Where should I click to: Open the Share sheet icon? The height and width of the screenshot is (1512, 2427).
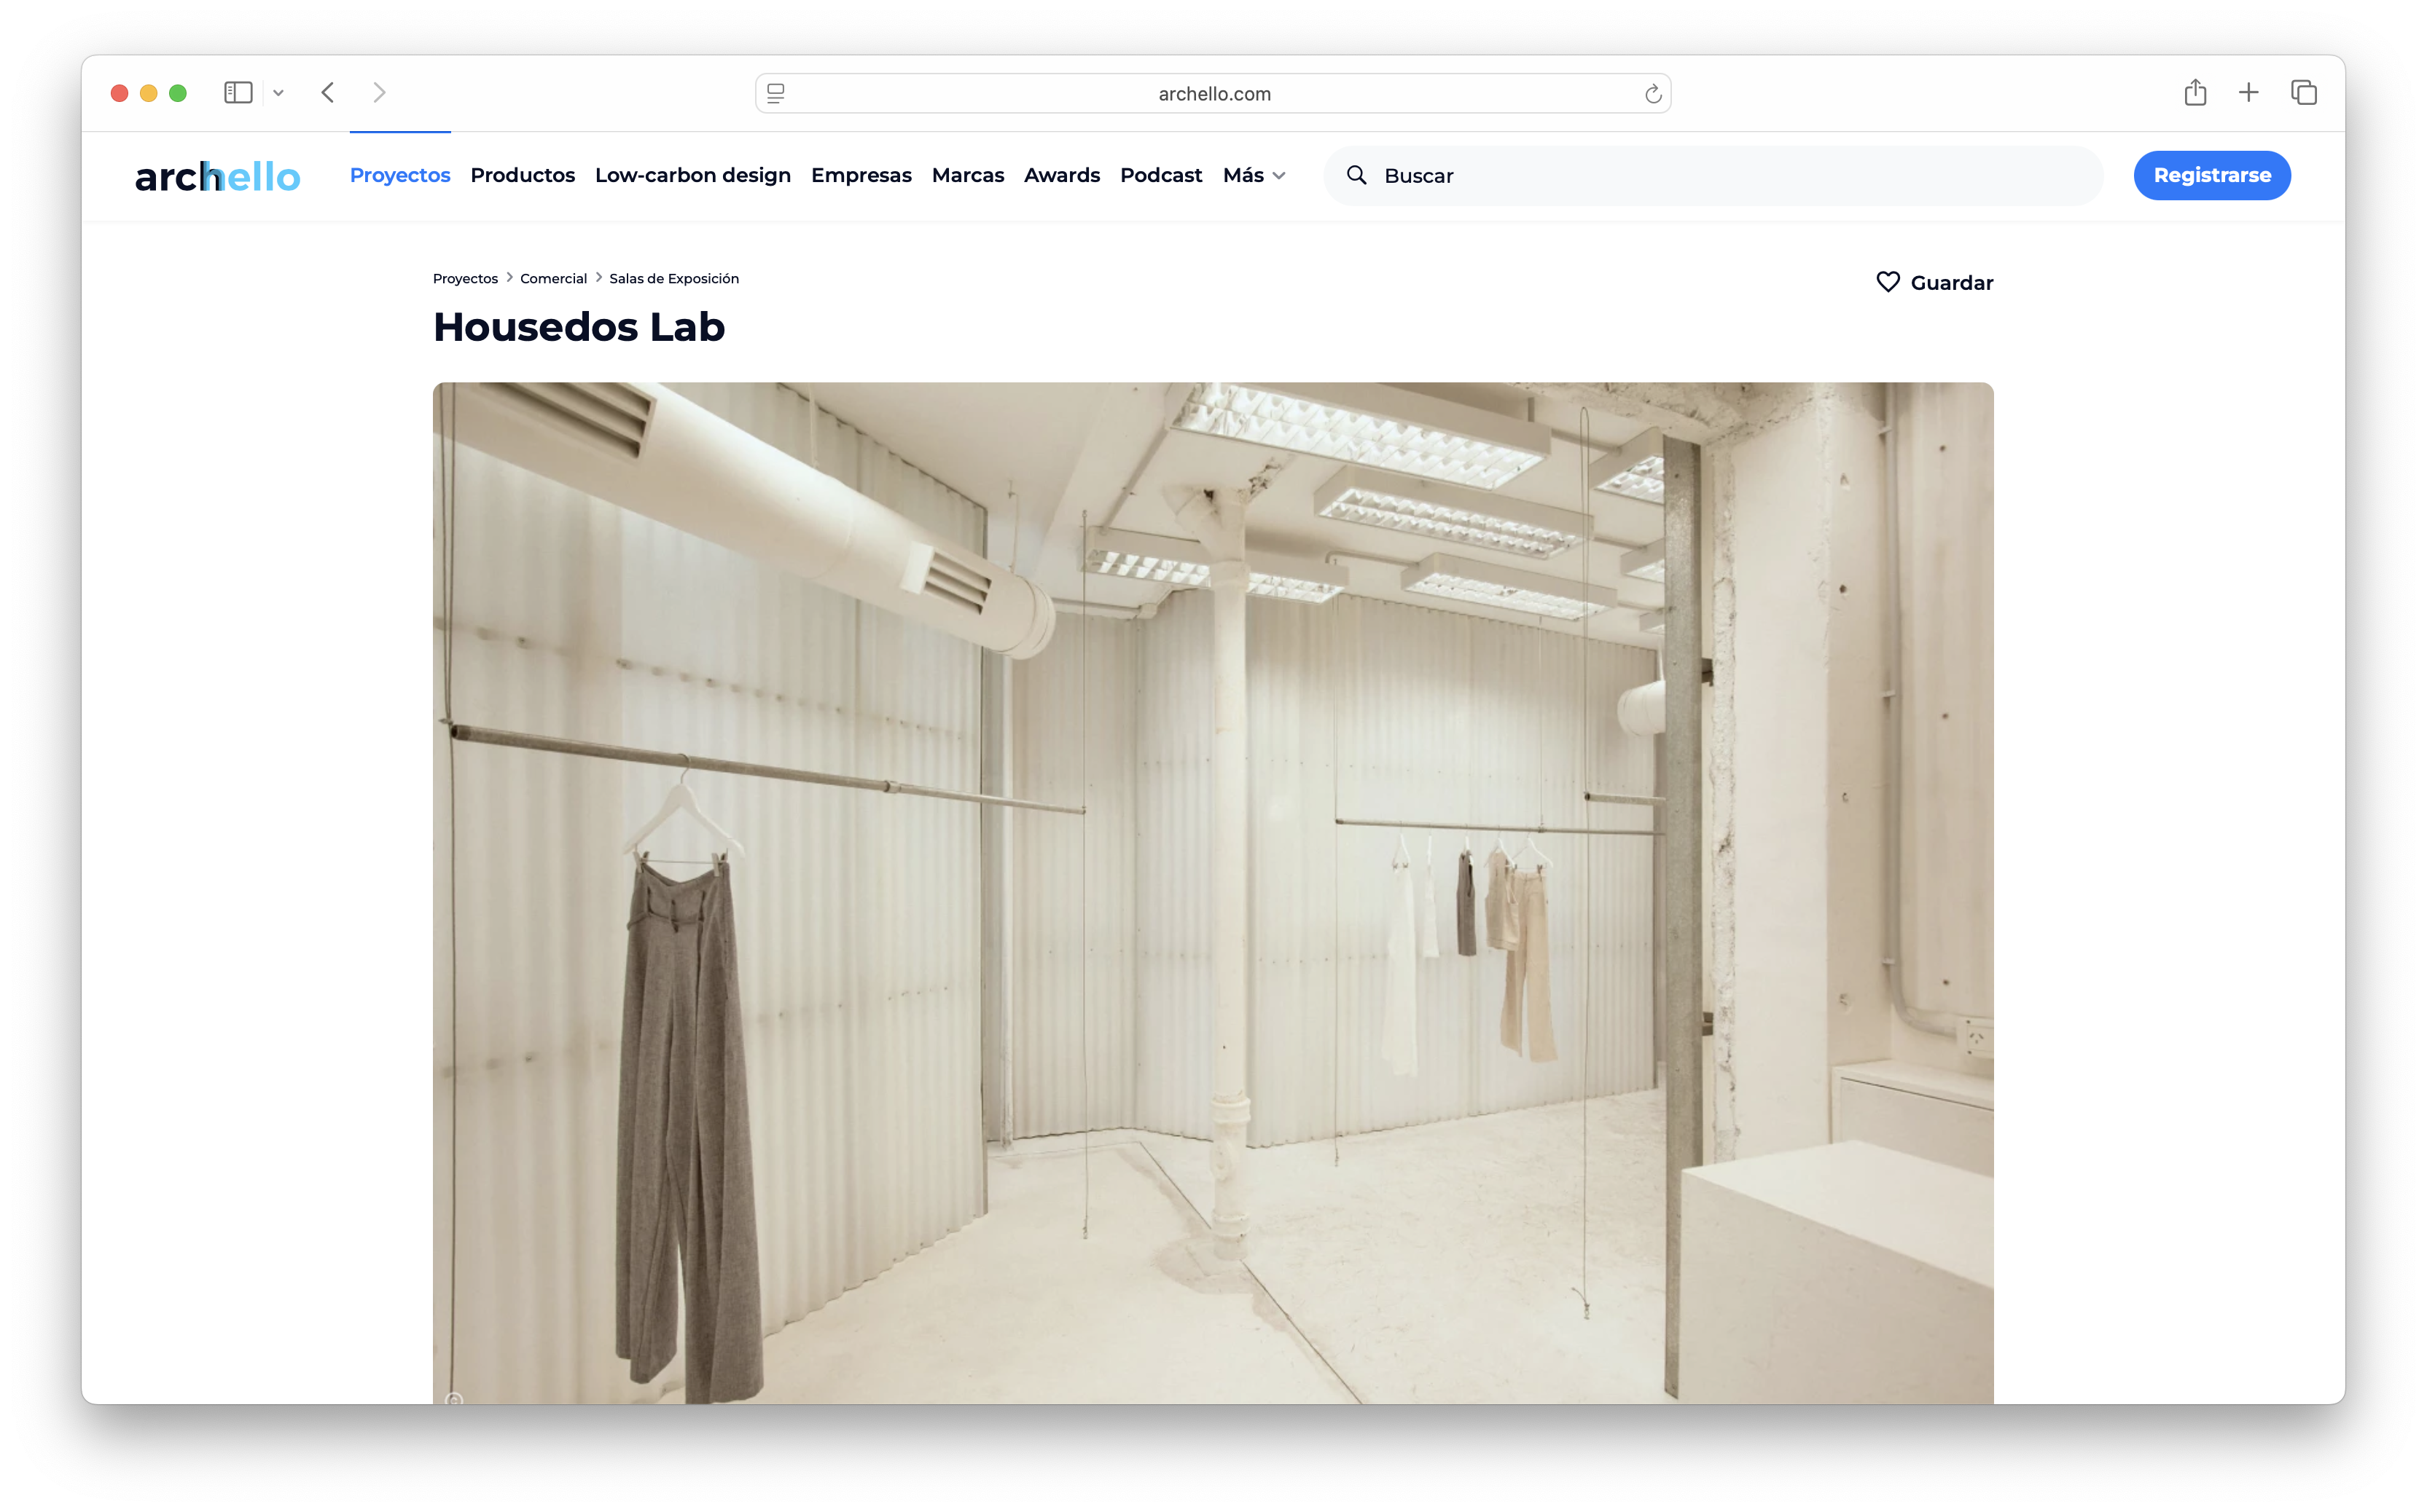point(2195,93)
